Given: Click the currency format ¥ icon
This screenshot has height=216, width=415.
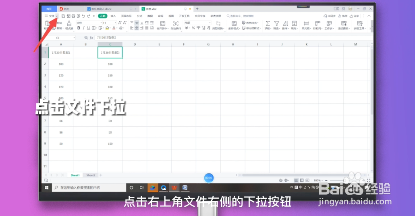Looking at the screenshot, I should 187,28.
